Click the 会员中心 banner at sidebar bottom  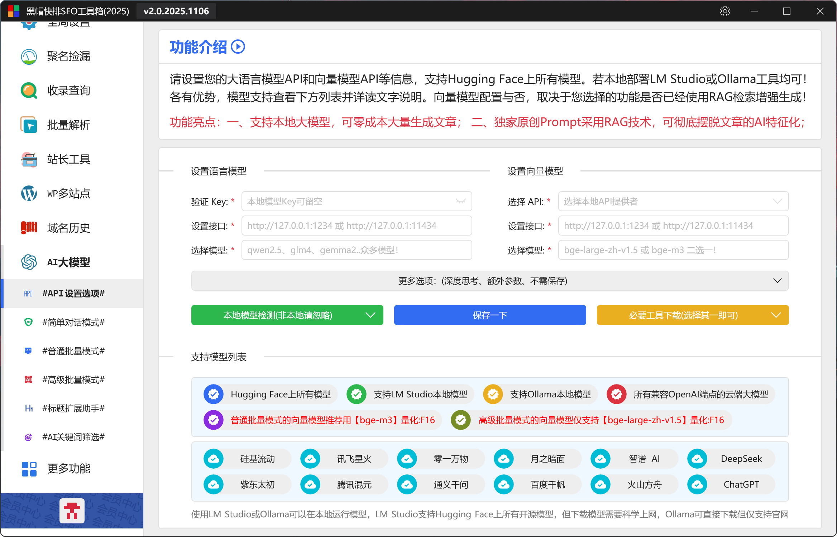pos(72,511)
